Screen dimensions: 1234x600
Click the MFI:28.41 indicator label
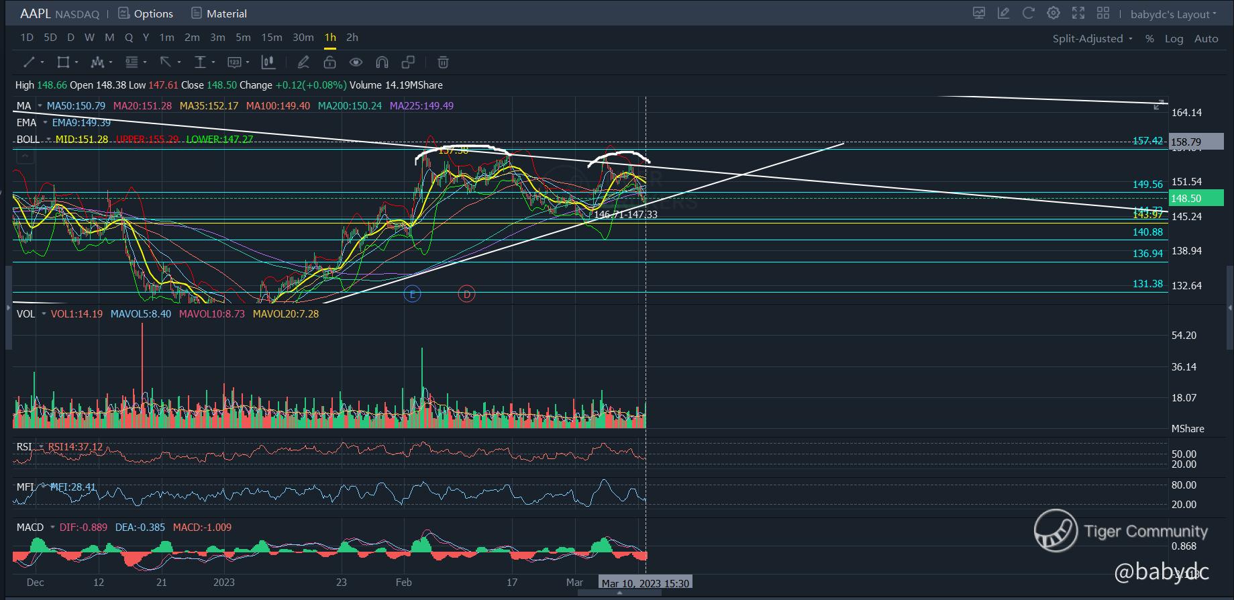tap(73, 487)
